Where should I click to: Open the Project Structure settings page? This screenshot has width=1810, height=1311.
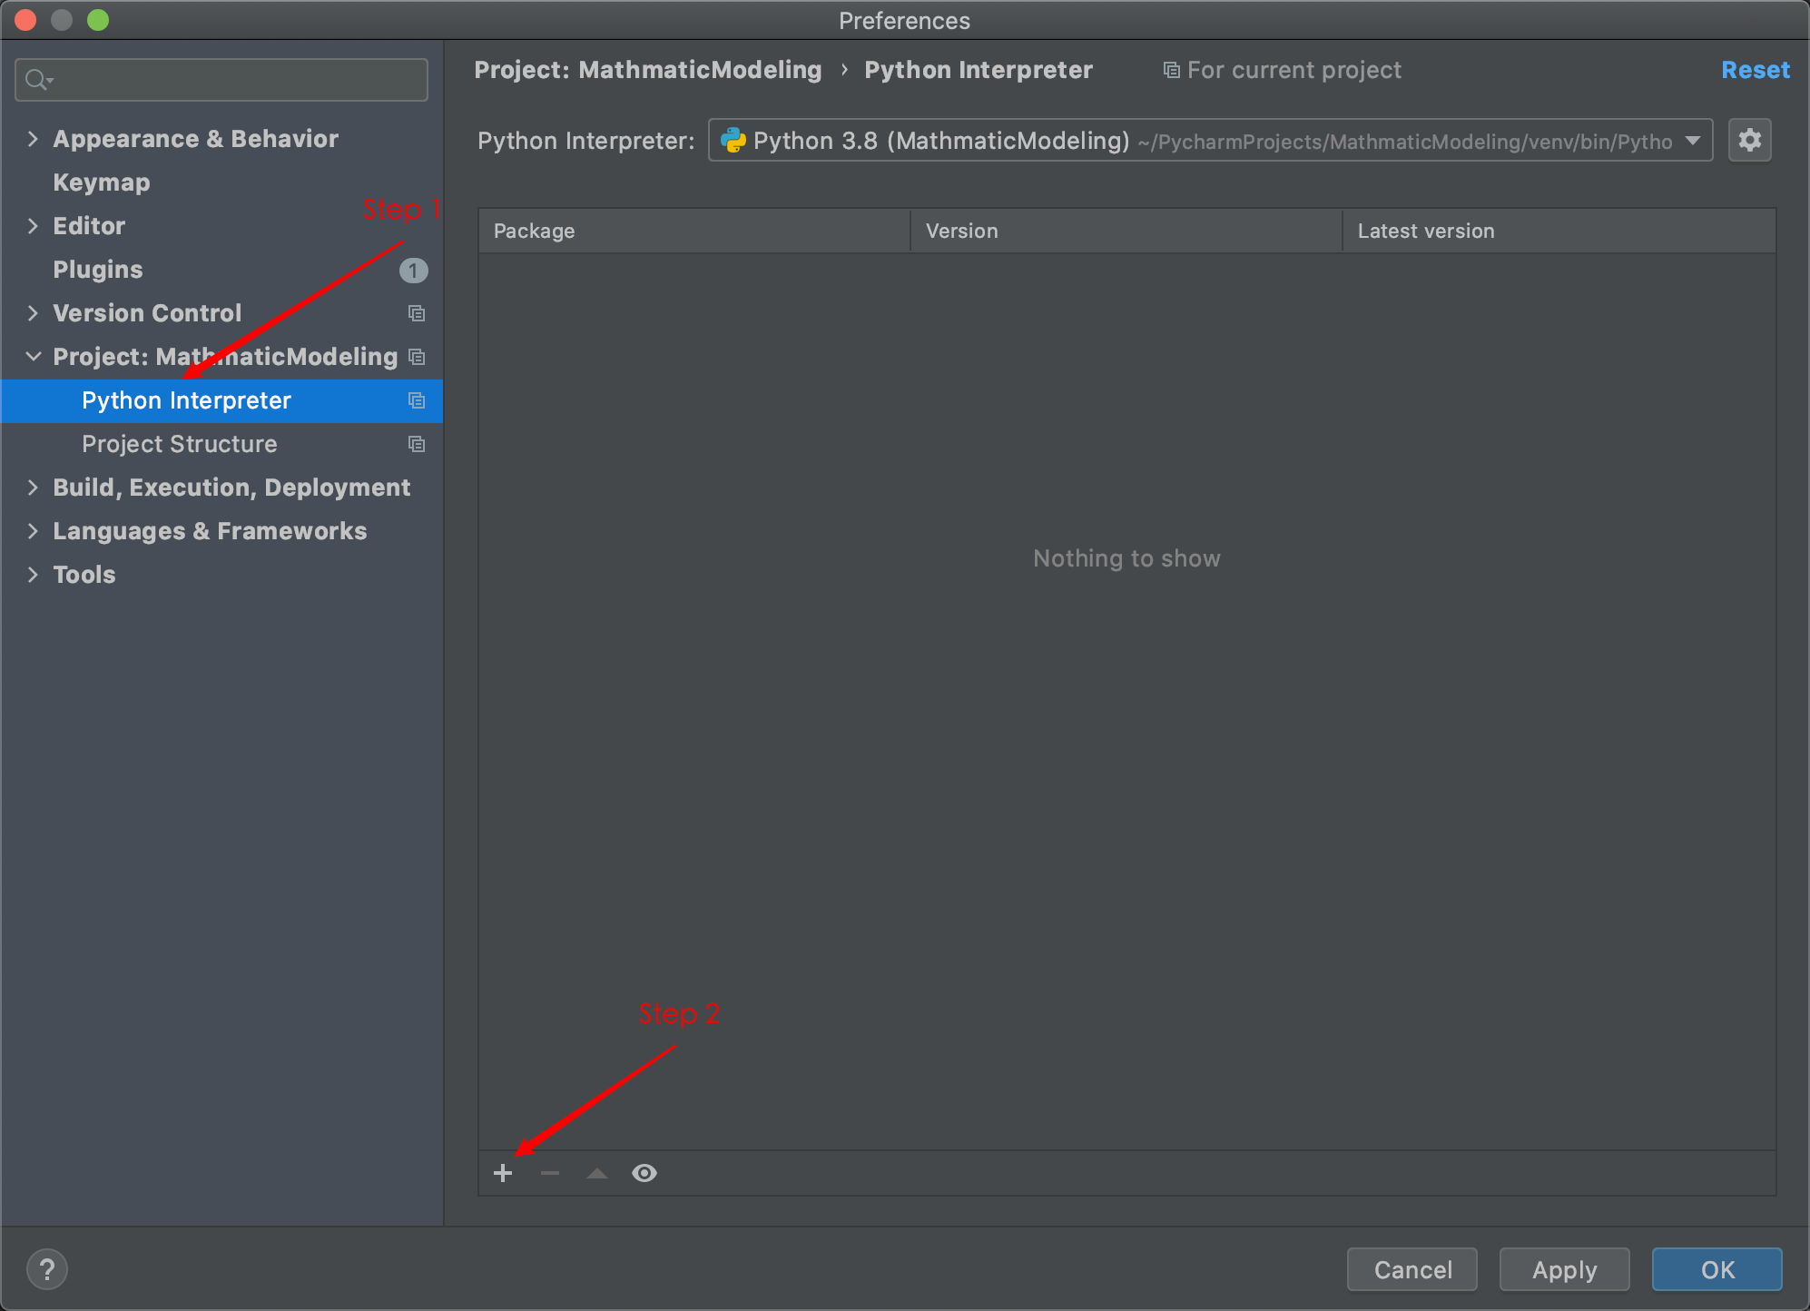click(180, 444)
